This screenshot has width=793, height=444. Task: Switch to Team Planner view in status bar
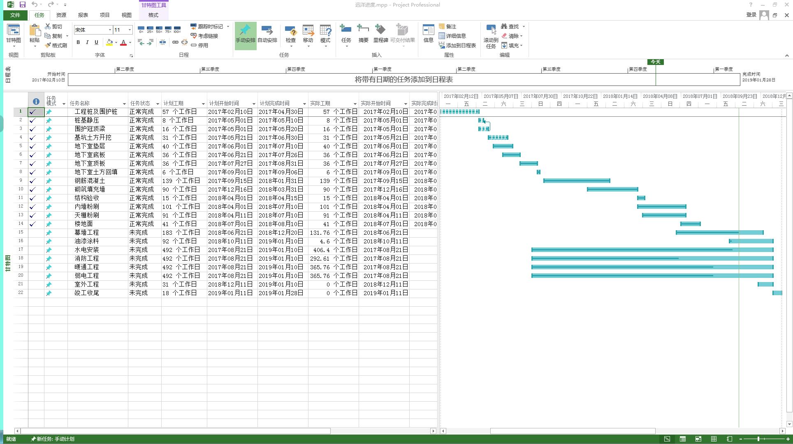tap(698, 439)
